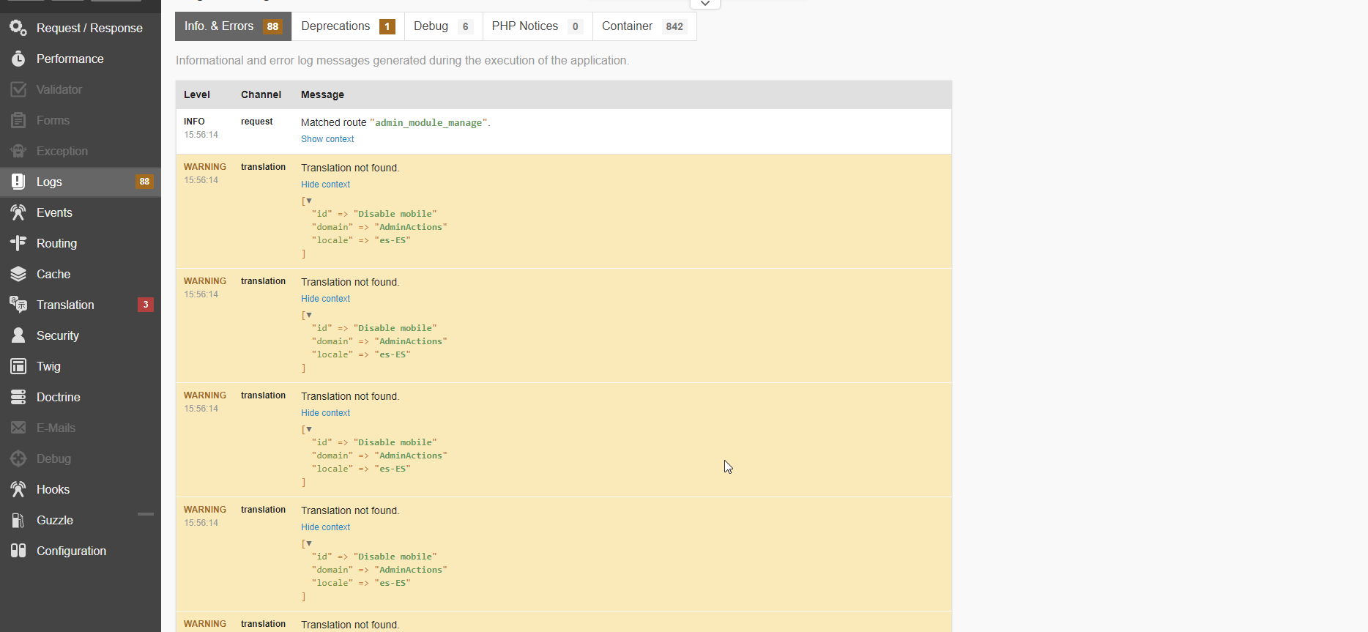This screenshot has width=1368, height=632.
Task: Click the Configuration panel icon
Action: (x=18, y=551)
